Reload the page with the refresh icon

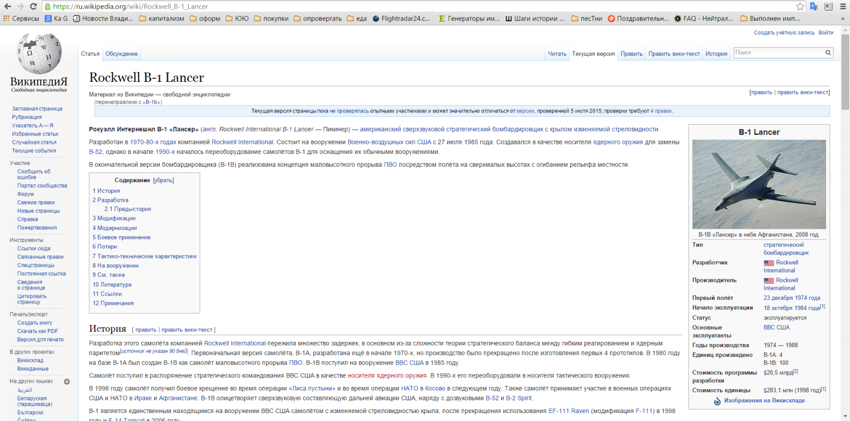[x=33, y=6]
